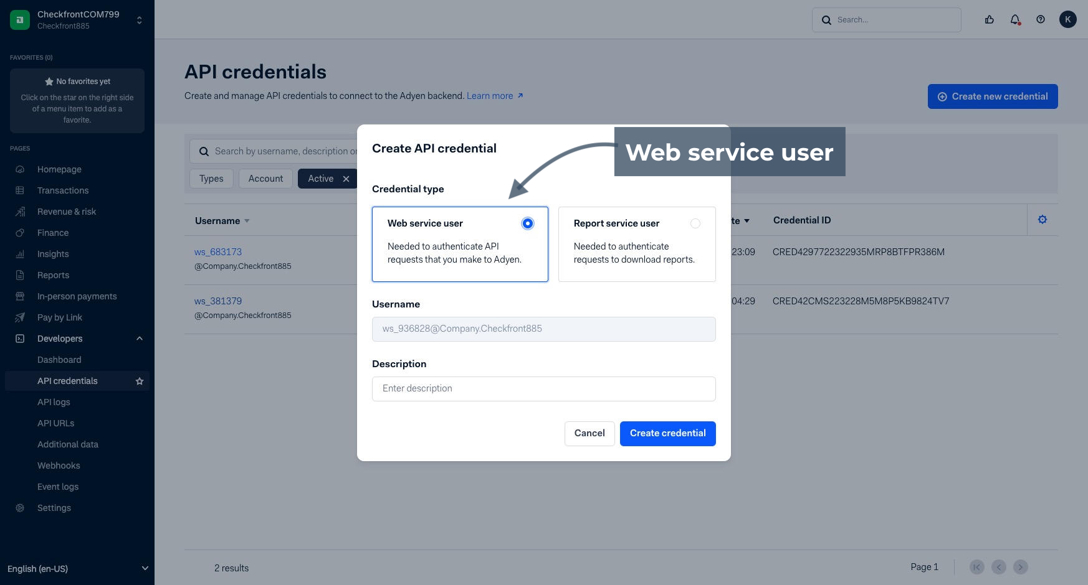Open the English (en-US) language selector

click(x=77, y=569)
